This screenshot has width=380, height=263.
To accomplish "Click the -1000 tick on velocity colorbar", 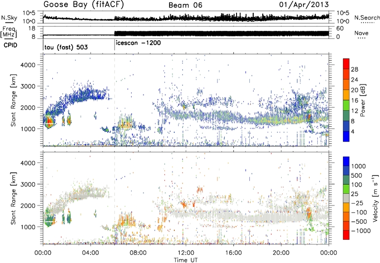I will pyautogui.click(x=361, y=231).
